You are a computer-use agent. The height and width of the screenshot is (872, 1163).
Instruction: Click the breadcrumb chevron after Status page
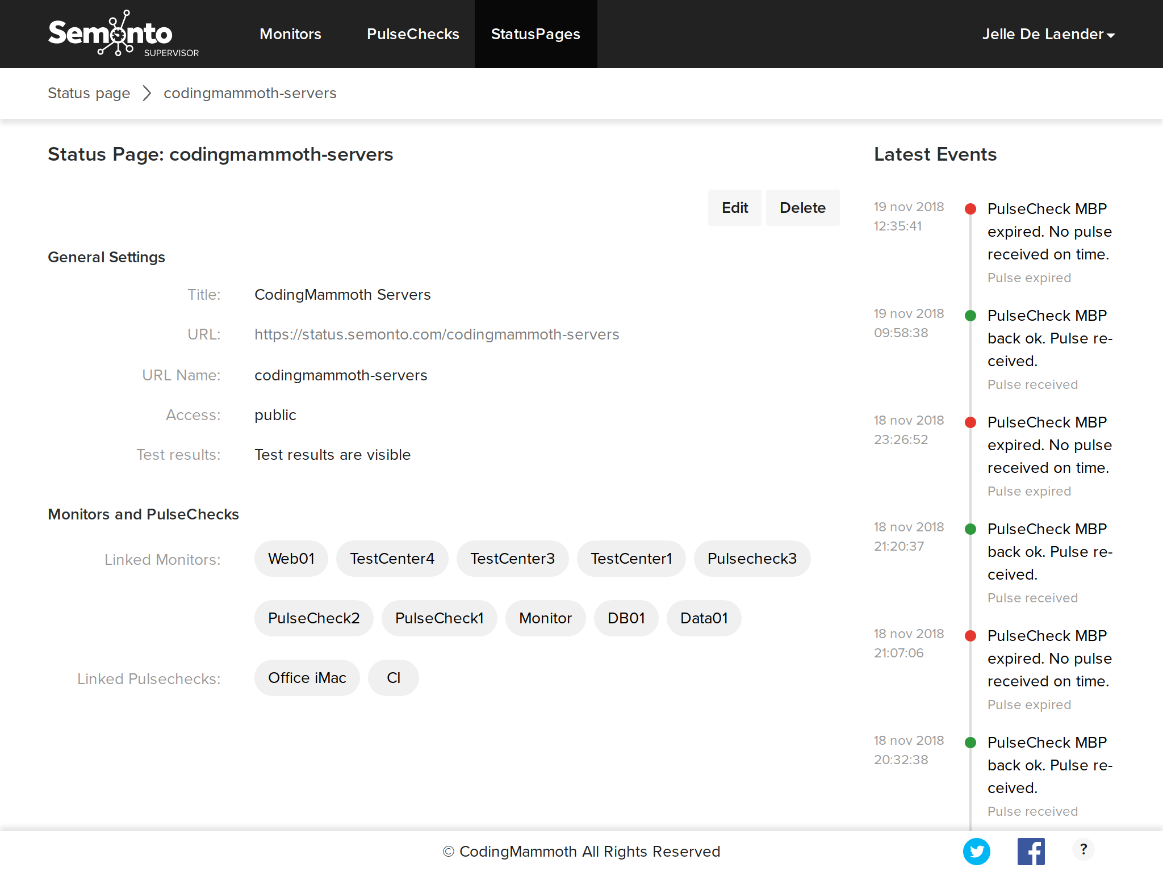coord(147,93)
